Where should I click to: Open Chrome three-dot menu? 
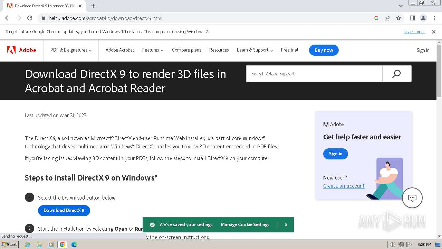tap(434, 18)
